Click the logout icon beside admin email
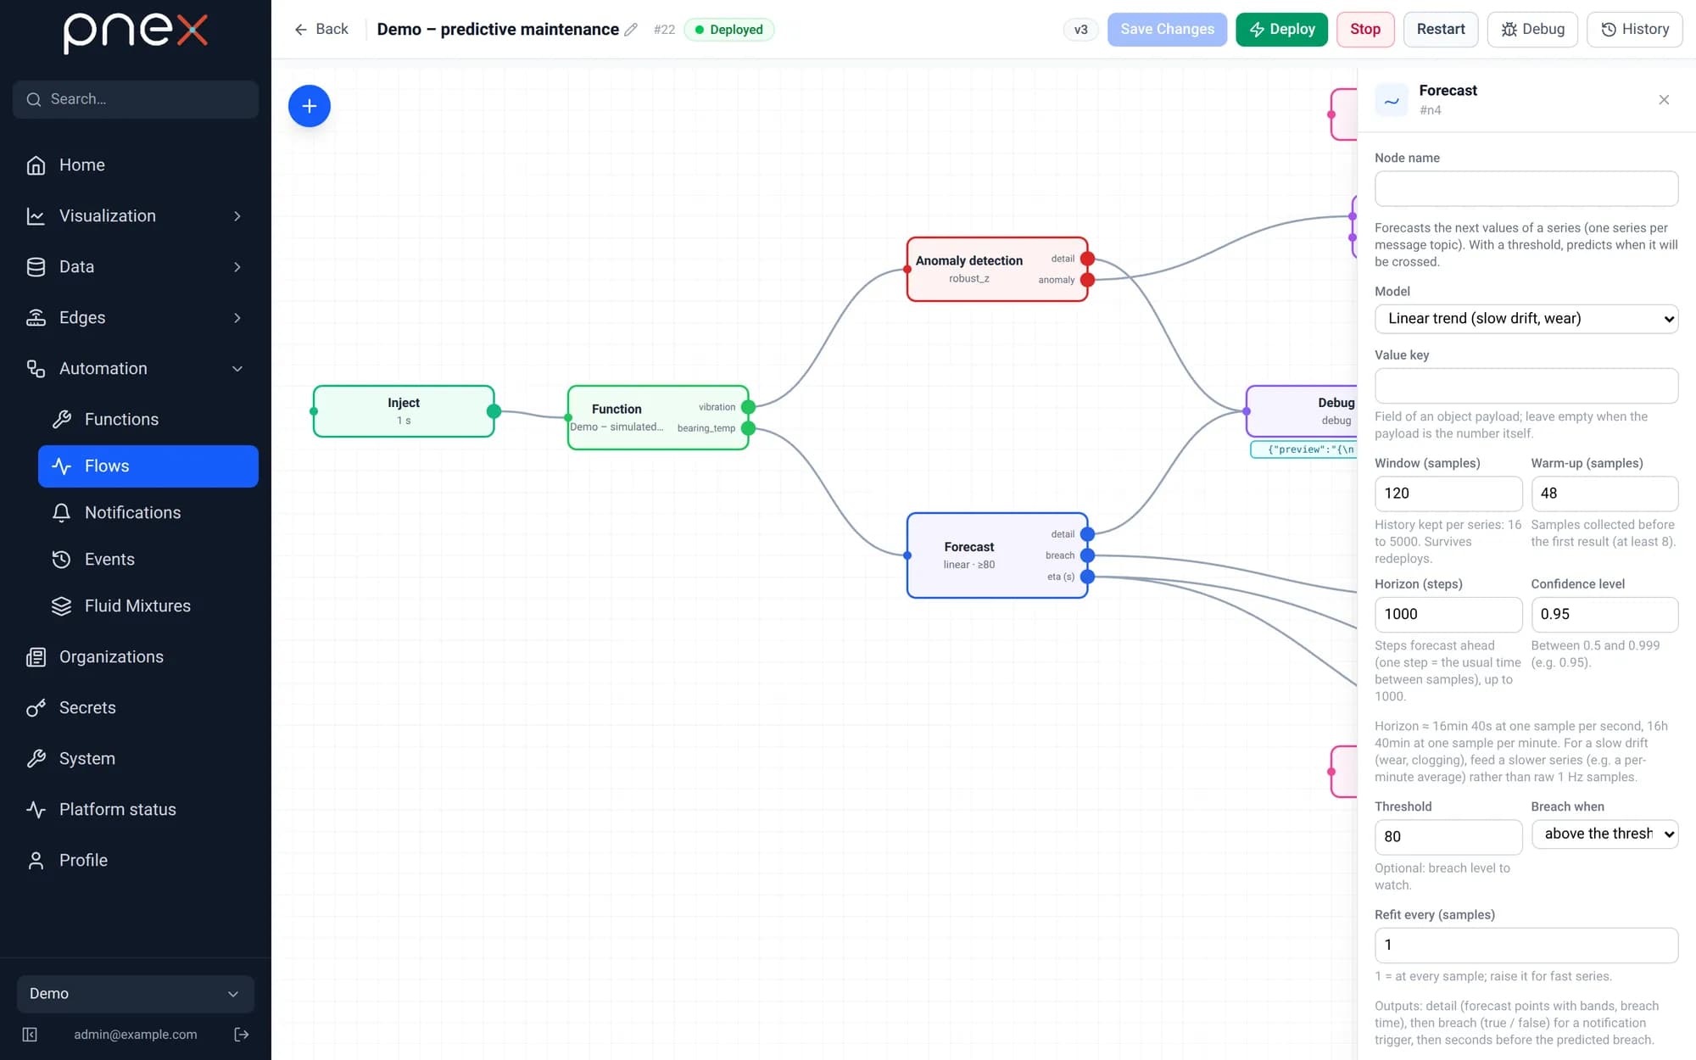 [x=242, y=1035]
